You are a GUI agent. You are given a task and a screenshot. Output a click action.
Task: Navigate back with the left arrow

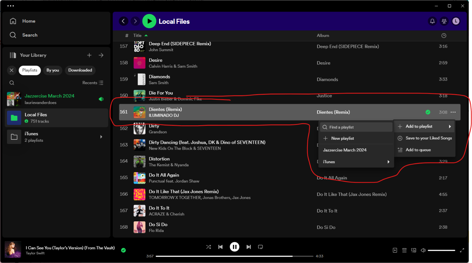pos(123,21)
